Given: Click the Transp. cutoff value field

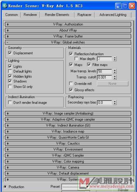Looking at the screenshot, I should point(104,77).
